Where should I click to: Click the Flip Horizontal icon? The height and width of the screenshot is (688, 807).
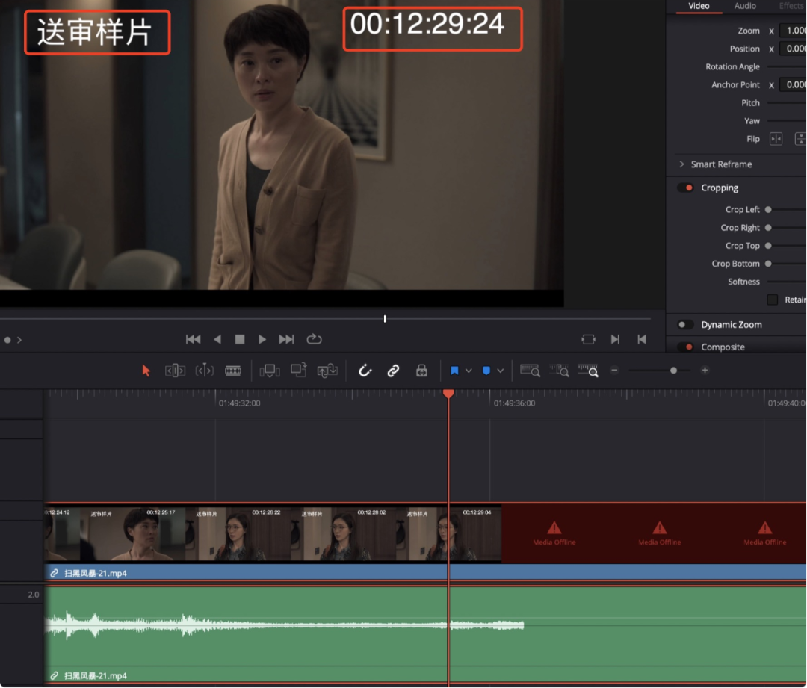(776, 139)
